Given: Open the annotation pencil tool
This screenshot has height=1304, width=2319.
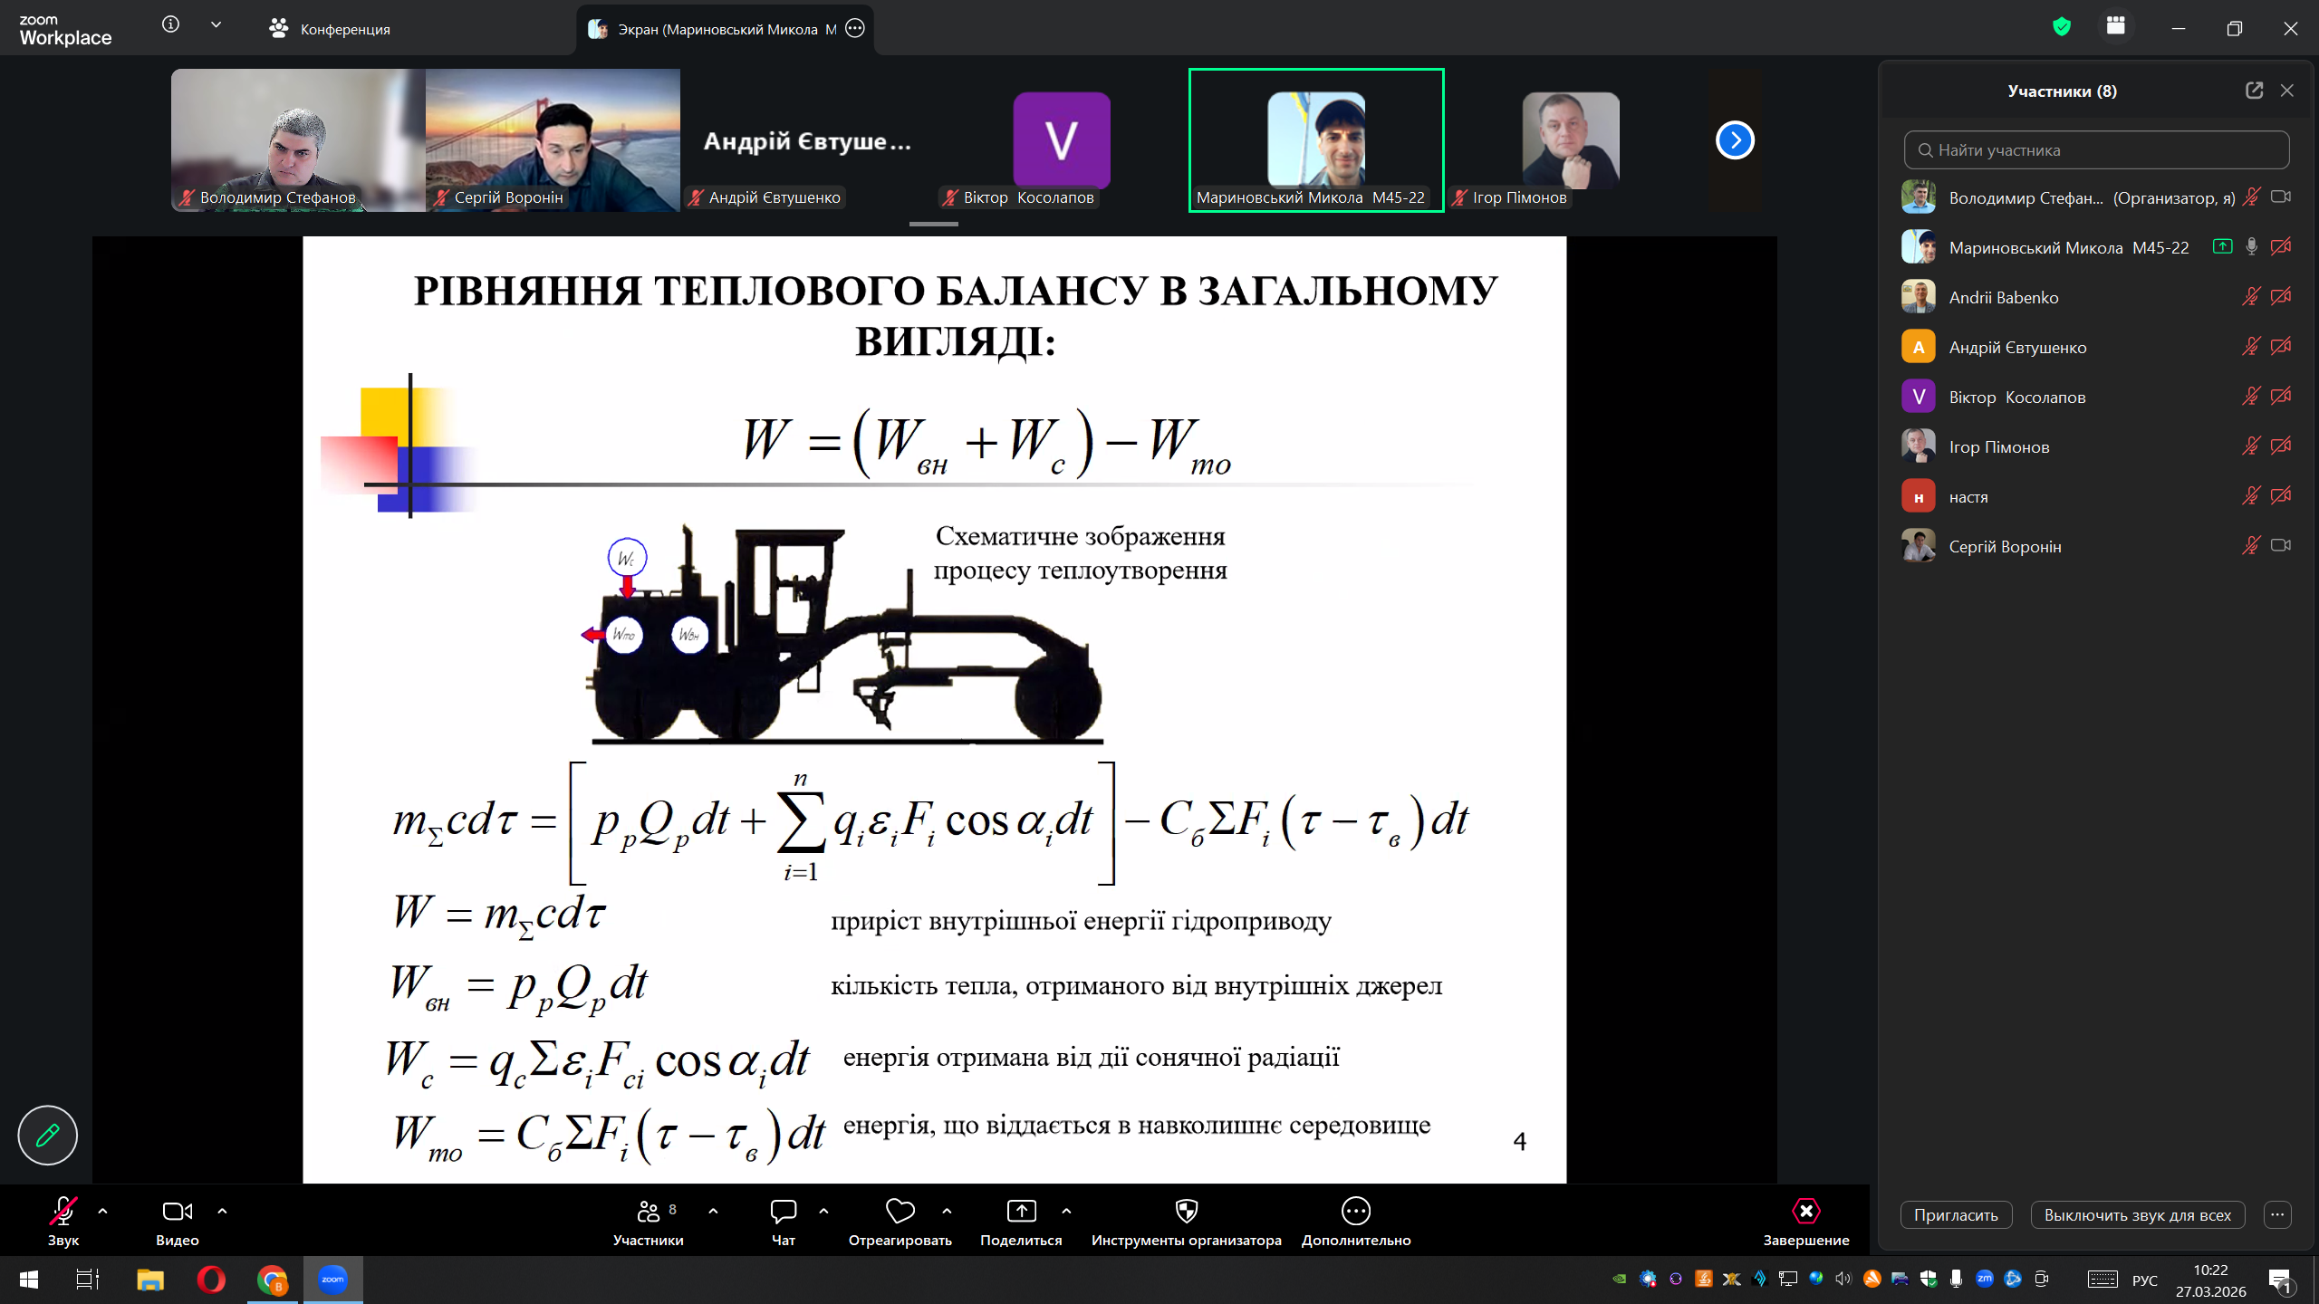Looking at the screenshot, I should pos(47,1135).
